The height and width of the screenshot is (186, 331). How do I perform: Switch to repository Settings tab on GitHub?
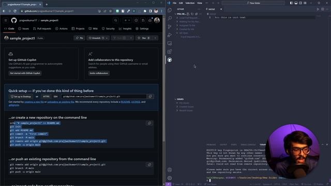coord(142,29)
